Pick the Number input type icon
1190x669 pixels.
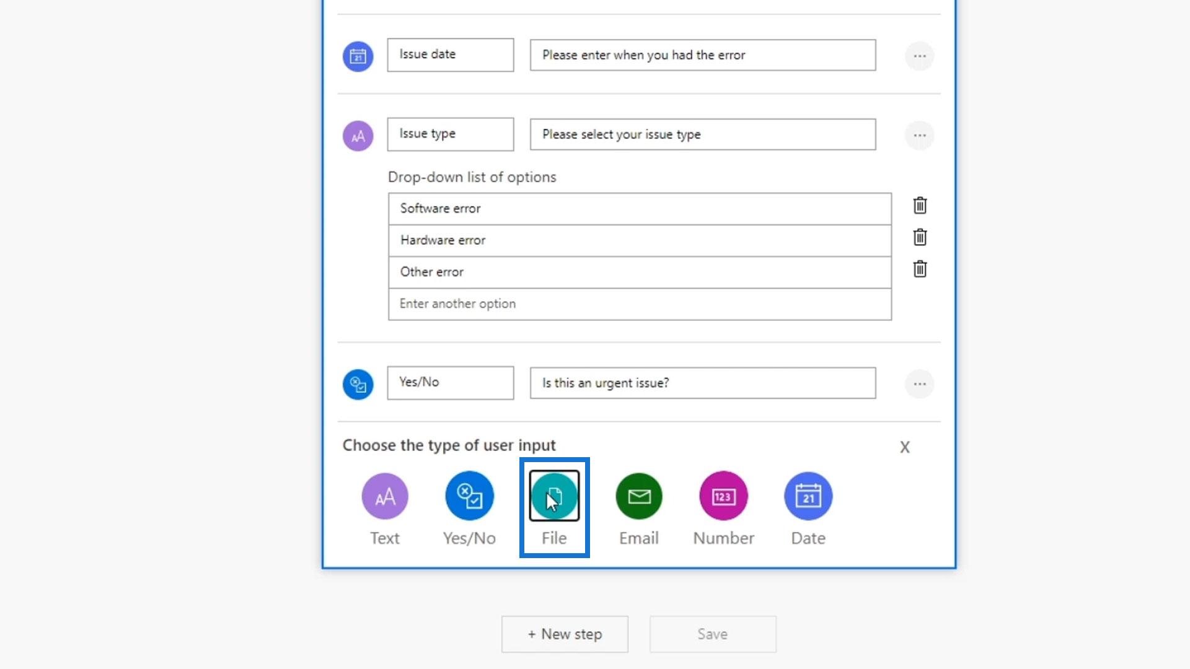[723, 496]
